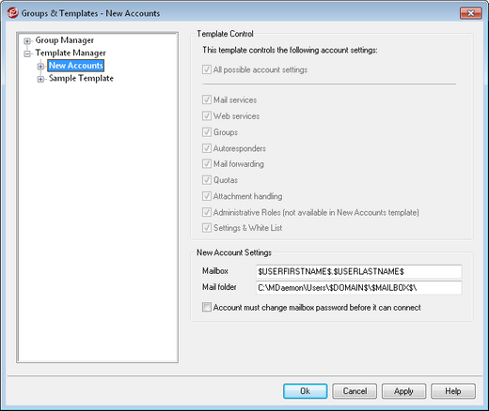Toggle the Autoresponders checkbox
The image size is (489, 411).
(207, 148)
